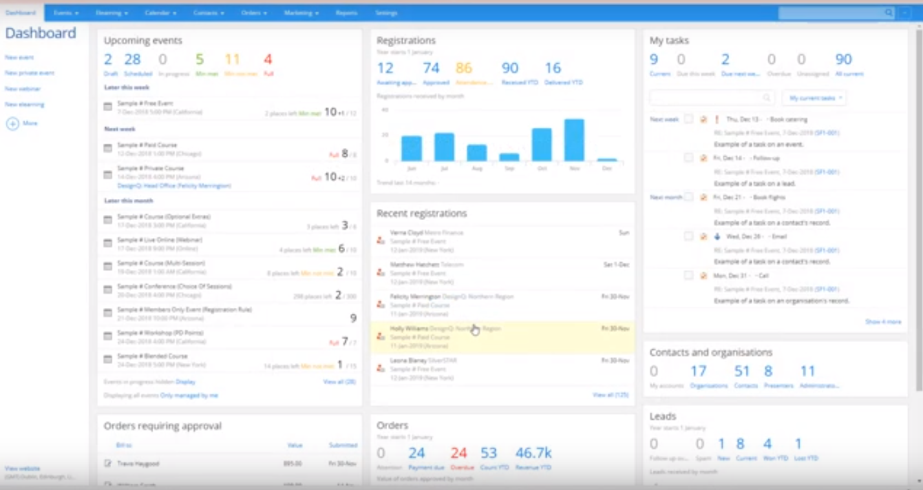Image resolution: width=923 pixels, height=490 pixels.
Task: Click Show 4 more under My tasks
Action: click(x=883, y=322)
